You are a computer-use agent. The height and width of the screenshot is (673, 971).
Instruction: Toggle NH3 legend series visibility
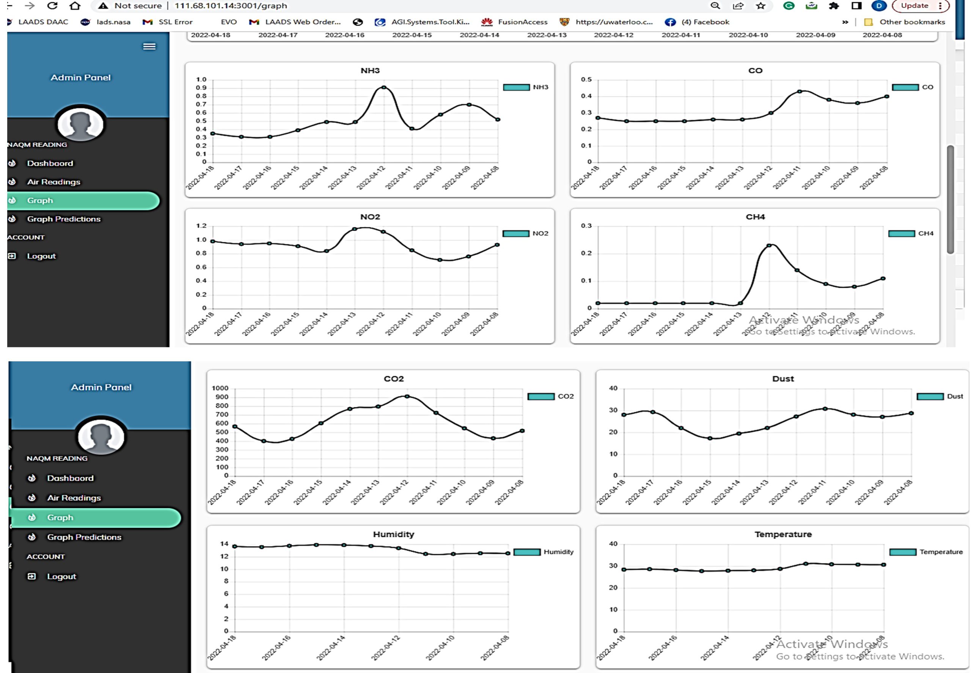(x=526, y=87)
